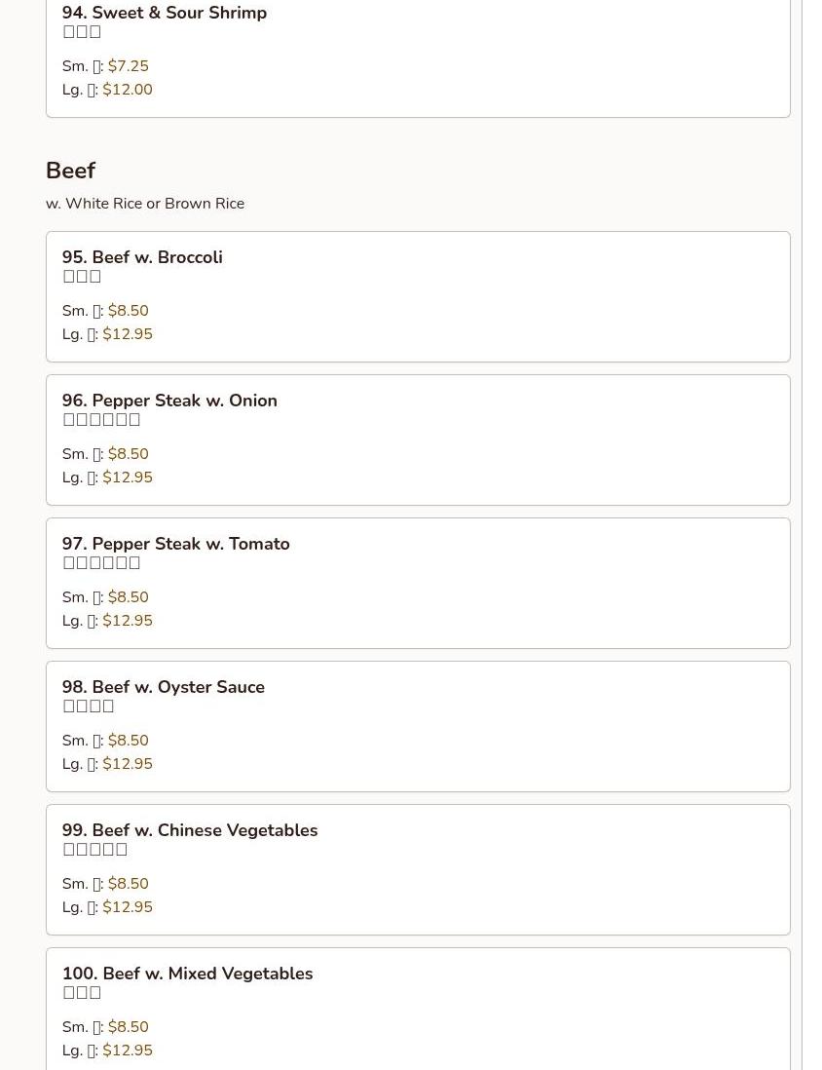Select small $8.50 price for Beef w. Broccoli
This screenshot has height=1070, width=822.
pos(128,311)
